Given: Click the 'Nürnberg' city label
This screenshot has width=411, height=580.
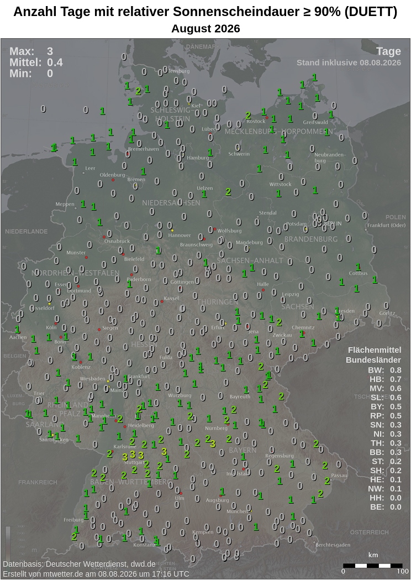Looking at the screenshot, I should 216,429.
